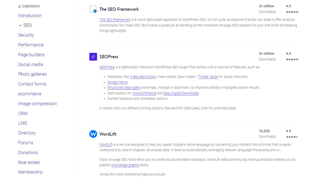Navigate to the Security category
The image size is (327, 177).
[x=26, y=35]
